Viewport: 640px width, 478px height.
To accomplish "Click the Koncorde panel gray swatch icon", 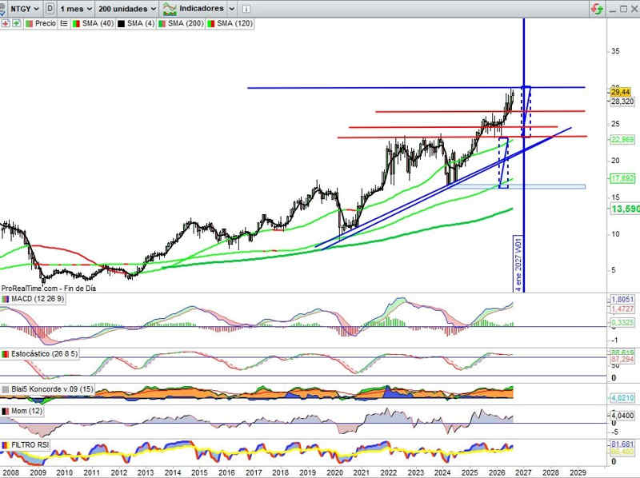I will point(5,389).
